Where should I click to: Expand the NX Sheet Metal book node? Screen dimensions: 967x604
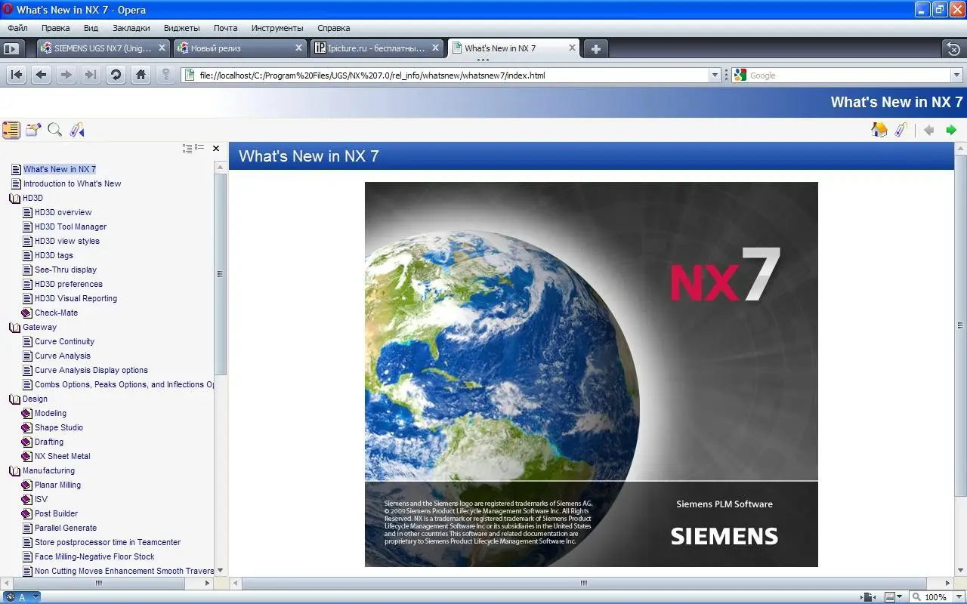pos(27,457)
